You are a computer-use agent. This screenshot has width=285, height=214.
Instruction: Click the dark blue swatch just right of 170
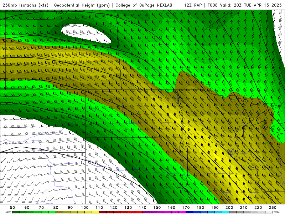click(190, 212)
